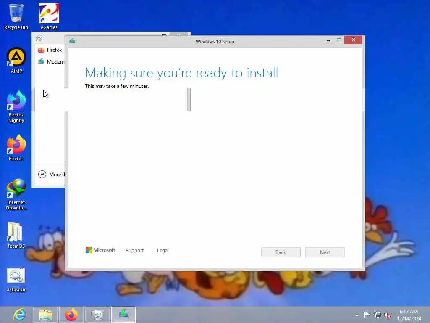Expand More details in Task Manager
The height and width of the screenshot is (323, 430).
pos(51,175)
